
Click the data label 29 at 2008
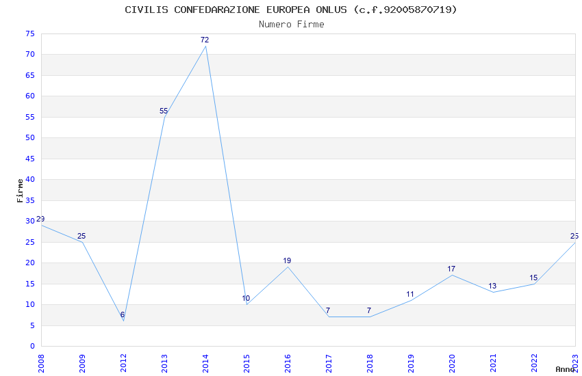(40, 219)
